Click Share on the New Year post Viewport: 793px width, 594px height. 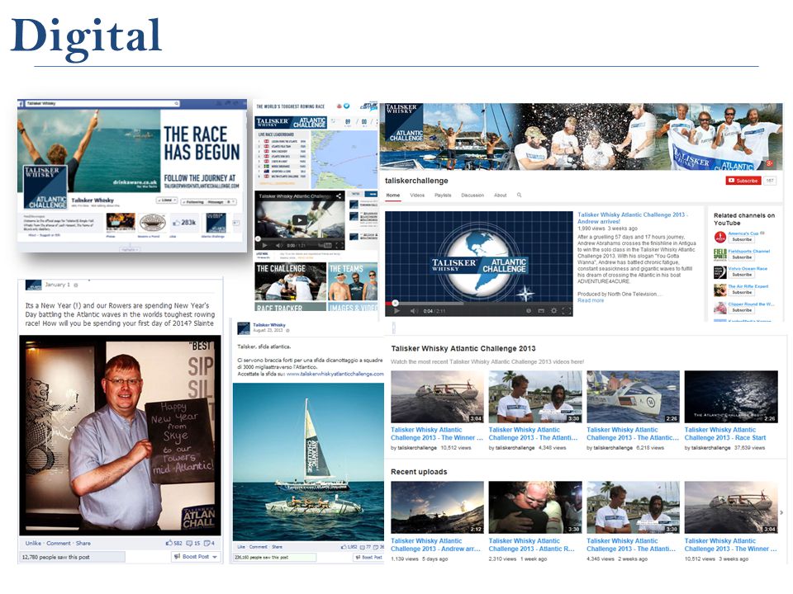tap(83, 544)
